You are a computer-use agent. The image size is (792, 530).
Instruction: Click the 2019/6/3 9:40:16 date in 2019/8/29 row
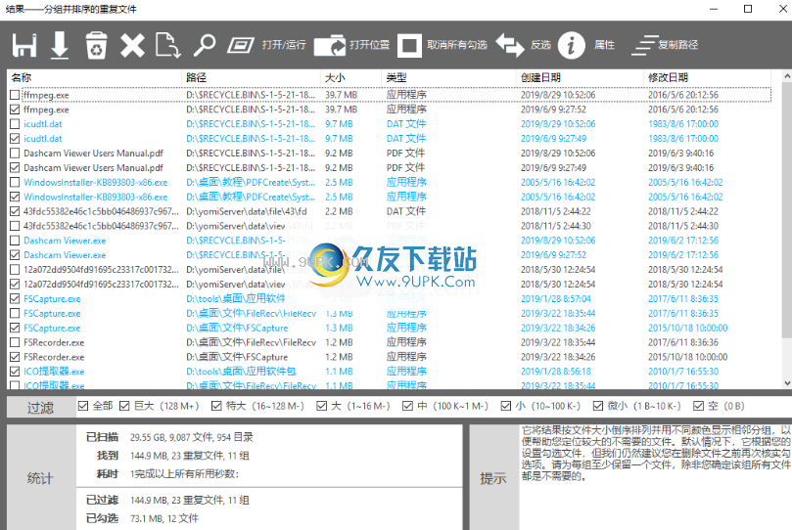click(680, 154)
